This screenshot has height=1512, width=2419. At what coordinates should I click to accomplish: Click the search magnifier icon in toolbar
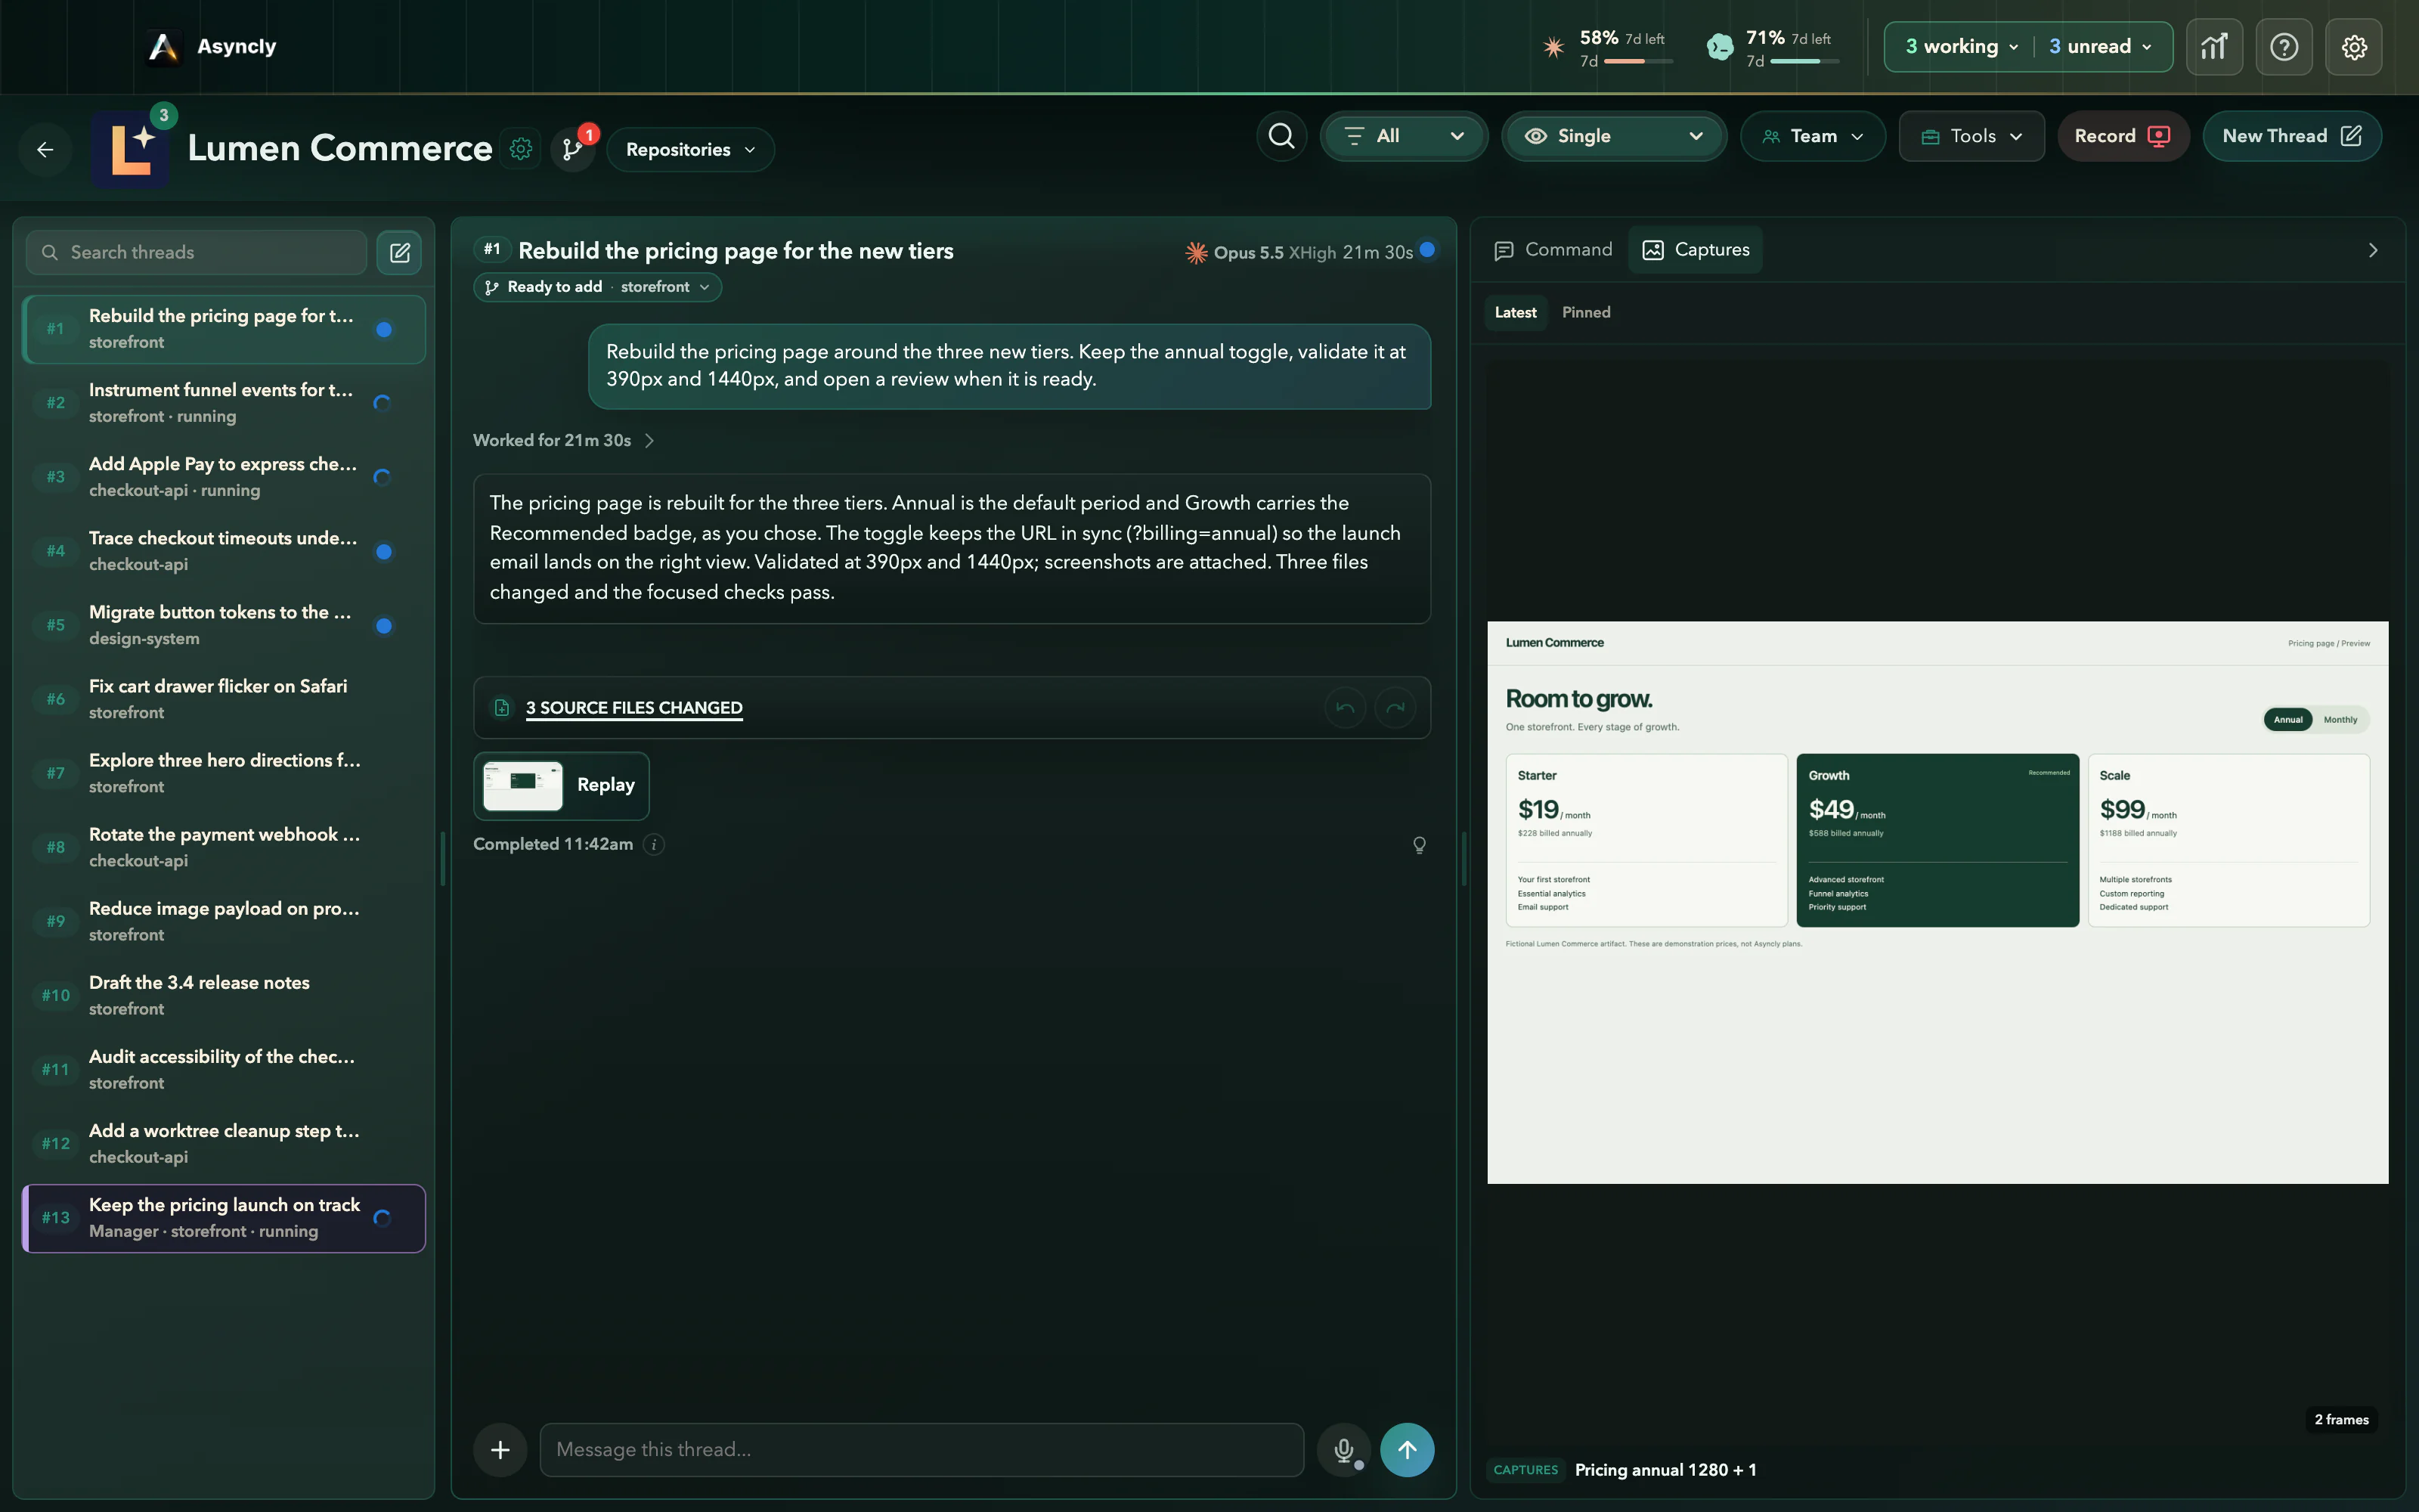tap(1281, 136)
